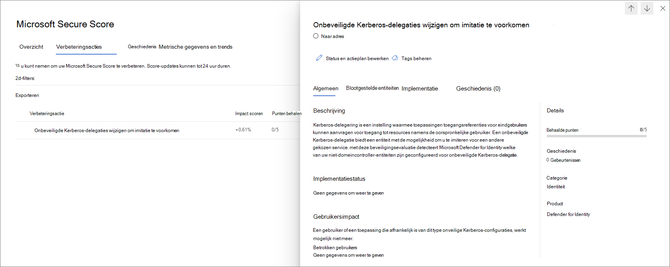The width and height of the screenshot is (670, 267).
Task: Sort by Impact scoren column header
Action: [249, 114]
